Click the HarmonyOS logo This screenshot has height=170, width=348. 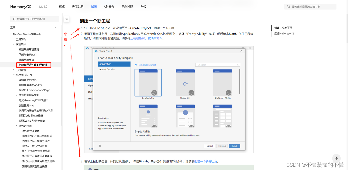(21, 7)
